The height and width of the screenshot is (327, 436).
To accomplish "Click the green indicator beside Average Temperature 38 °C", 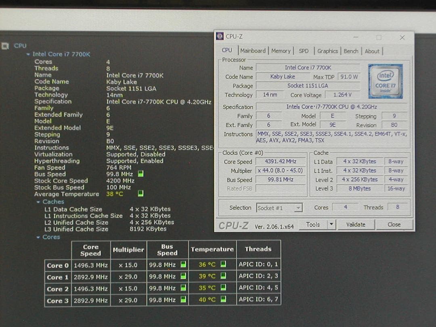I will [140, 194].
